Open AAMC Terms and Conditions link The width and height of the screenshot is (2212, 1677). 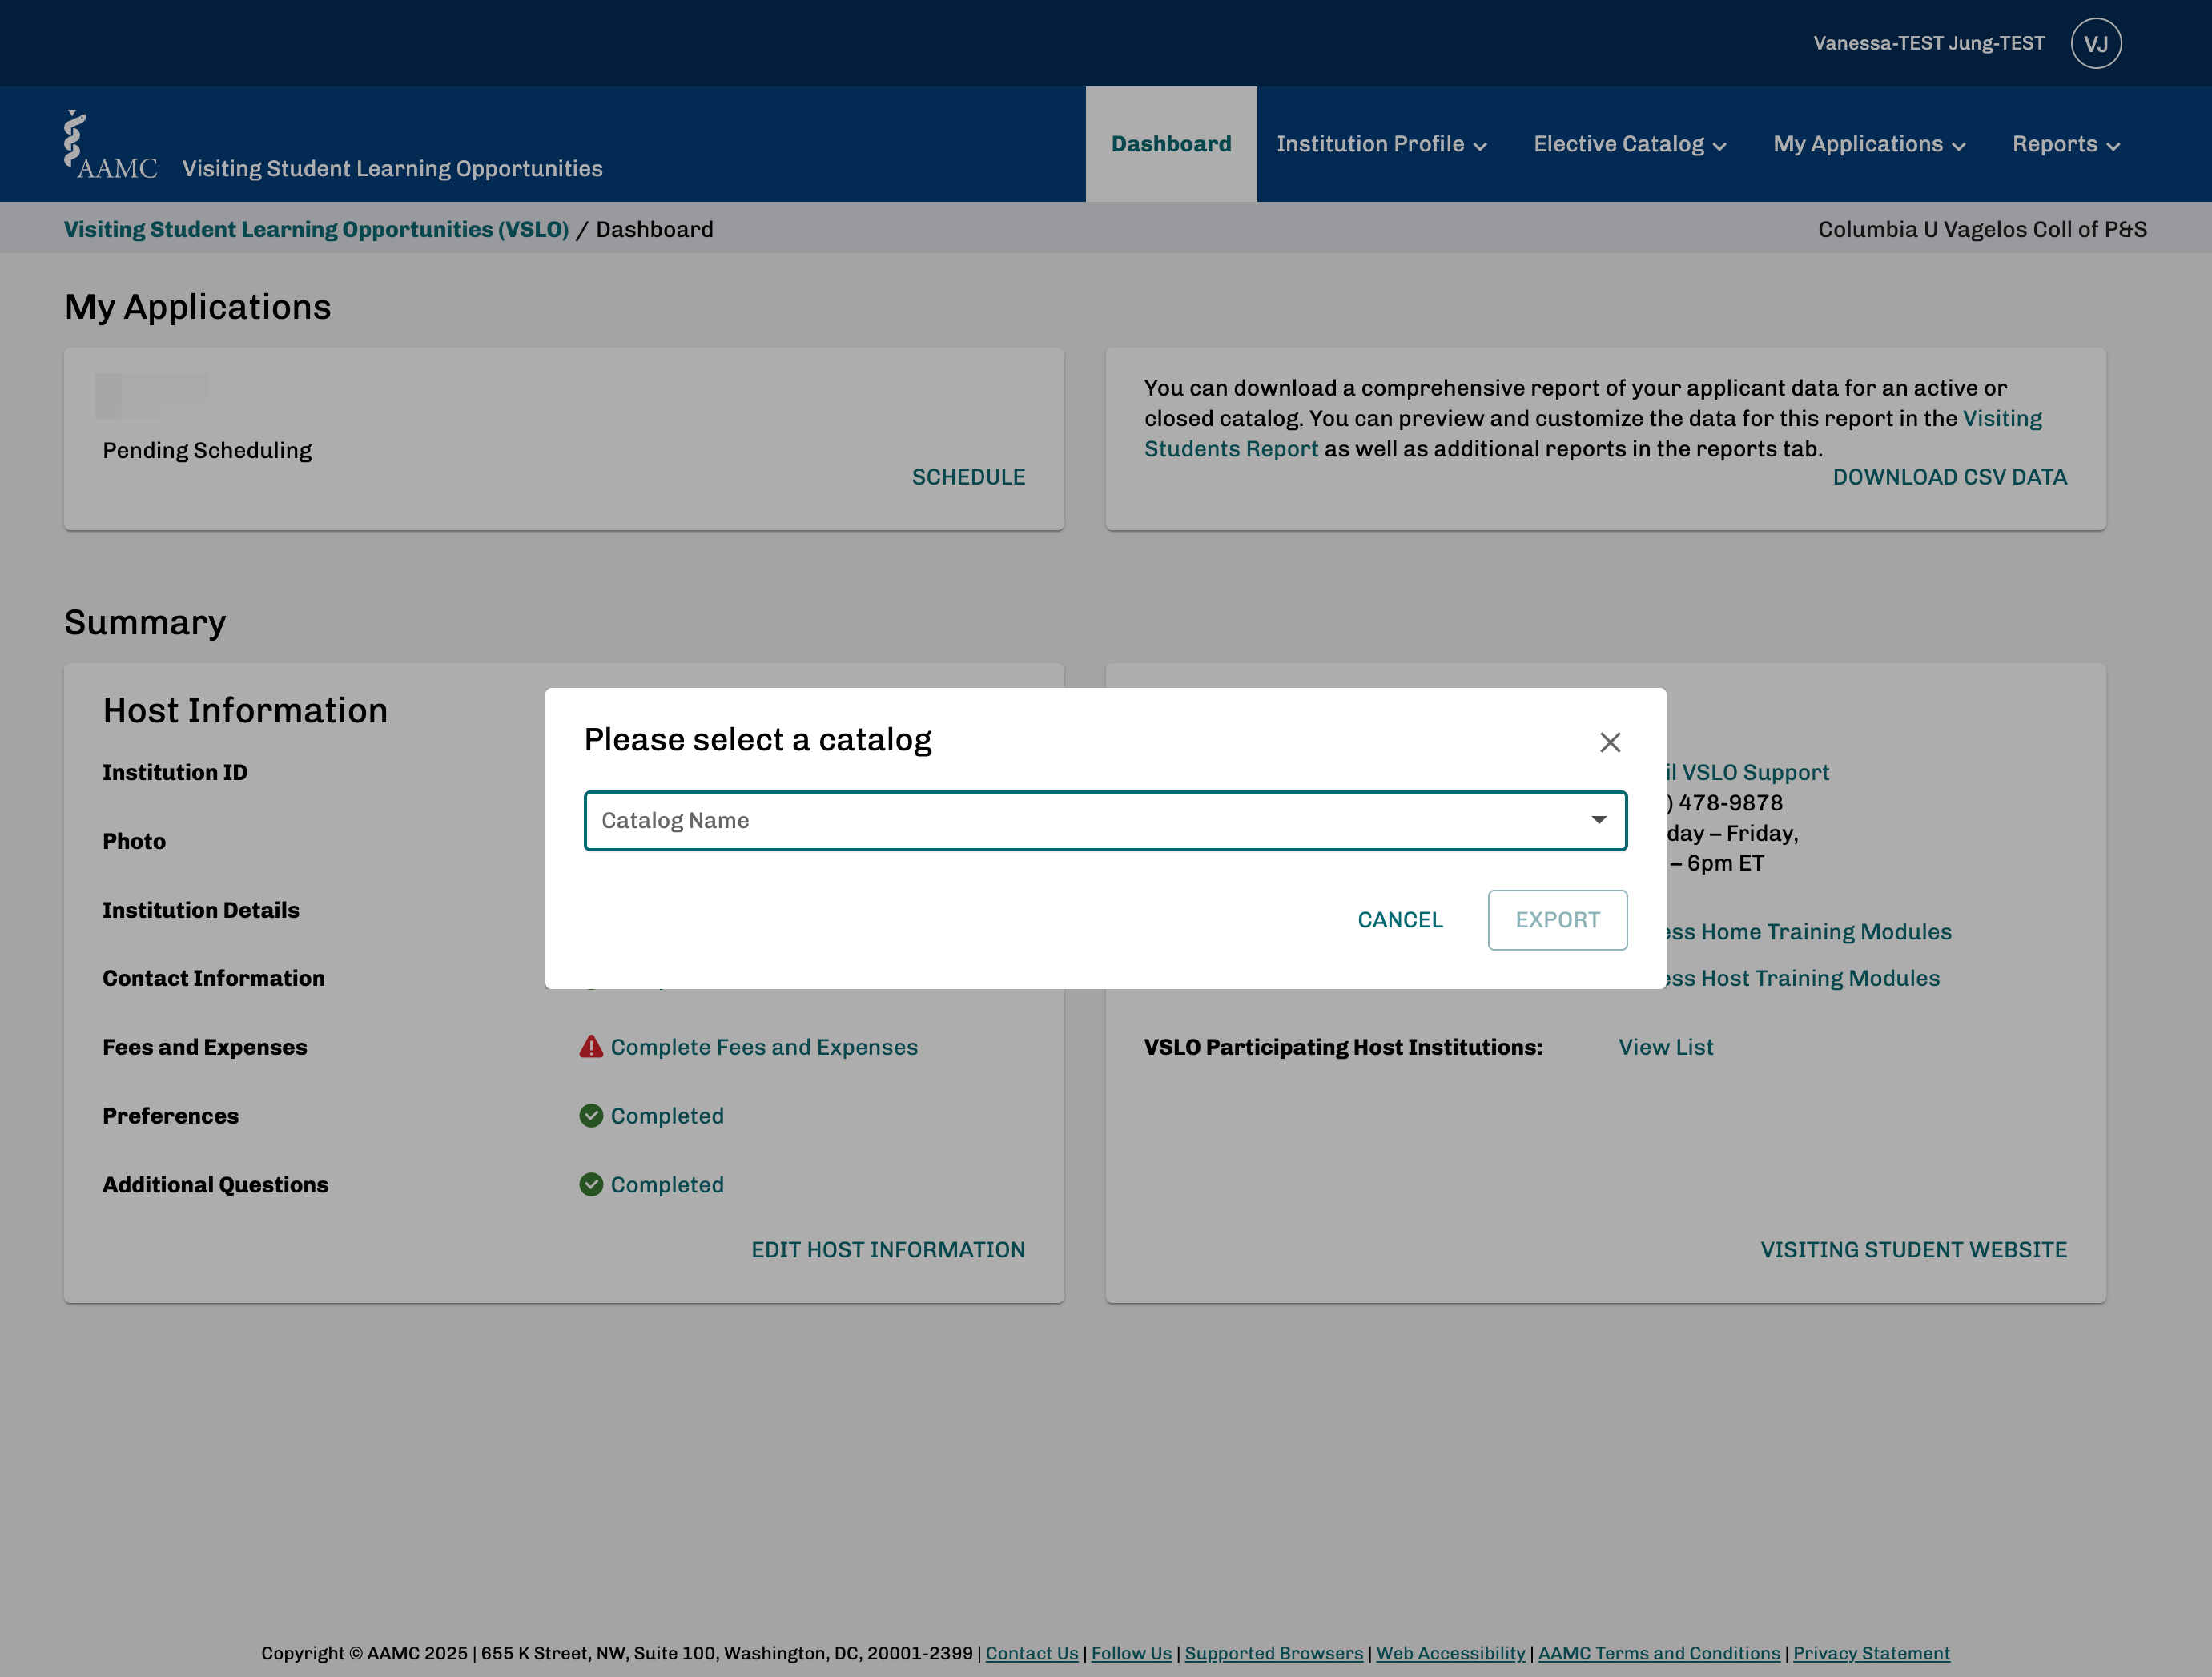[x=1658, y=1653]
